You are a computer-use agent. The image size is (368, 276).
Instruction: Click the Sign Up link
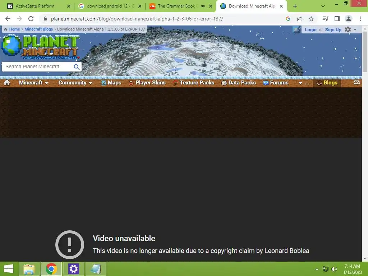333,30
